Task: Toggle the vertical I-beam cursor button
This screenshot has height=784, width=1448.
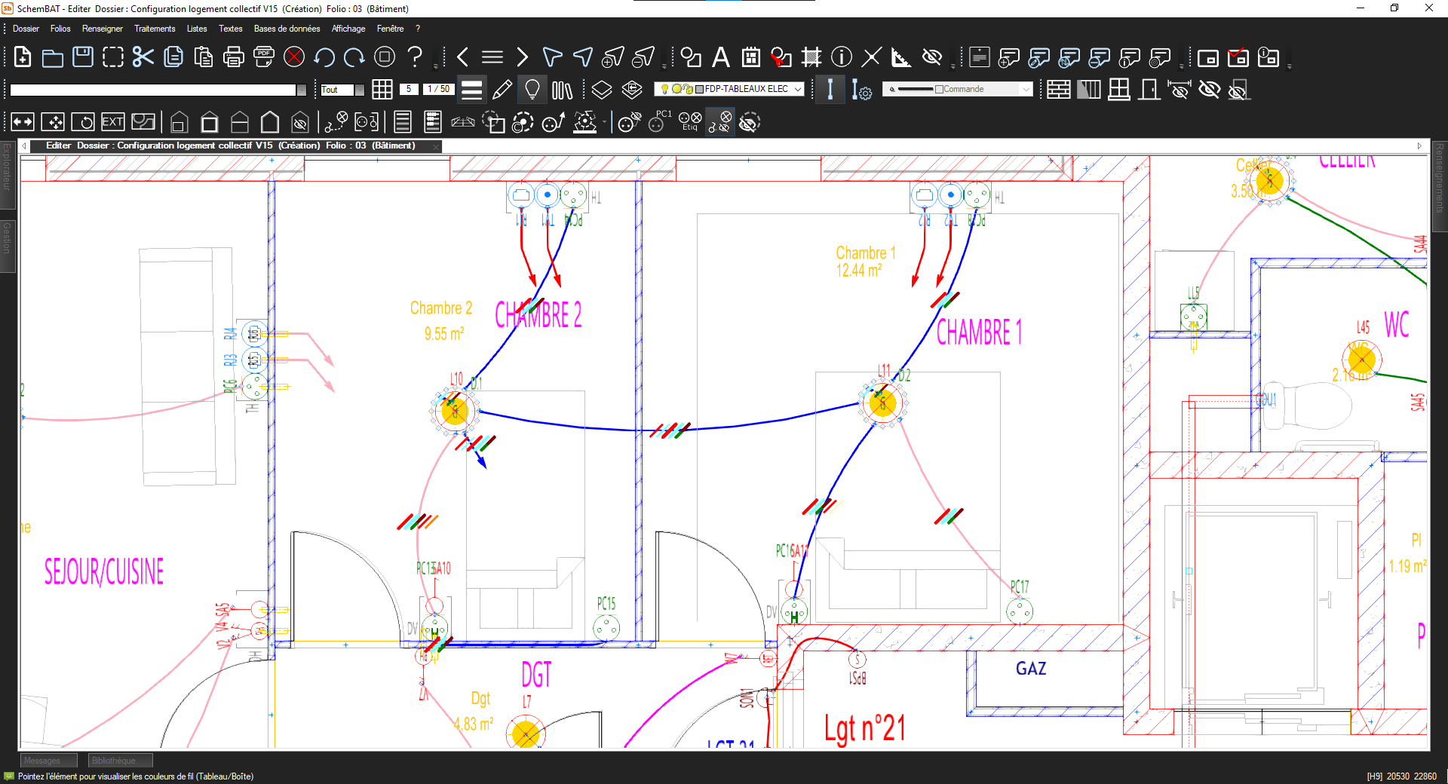Action: click(x=830, y=90)
